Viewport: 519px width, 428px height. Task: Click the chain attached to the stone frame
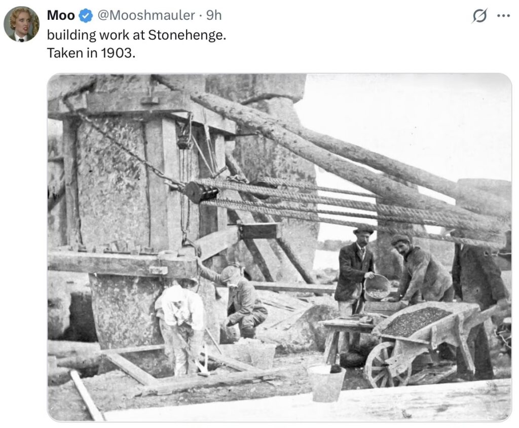pos(129,150)
